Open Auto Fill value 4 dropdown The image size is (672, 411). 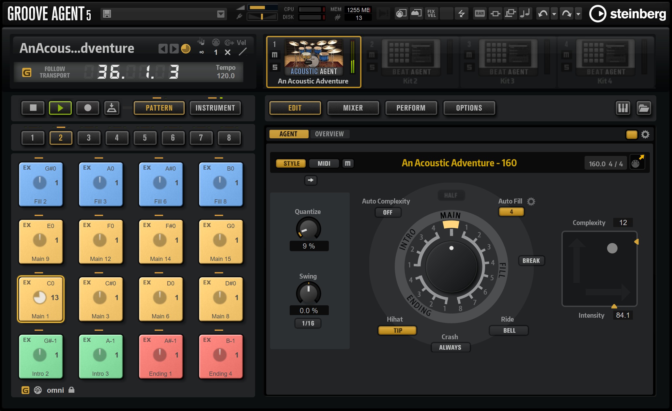(511, 212)
